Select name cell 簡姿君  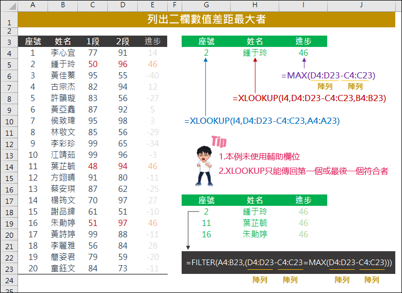pyautogui.click(x=63, y=257)
